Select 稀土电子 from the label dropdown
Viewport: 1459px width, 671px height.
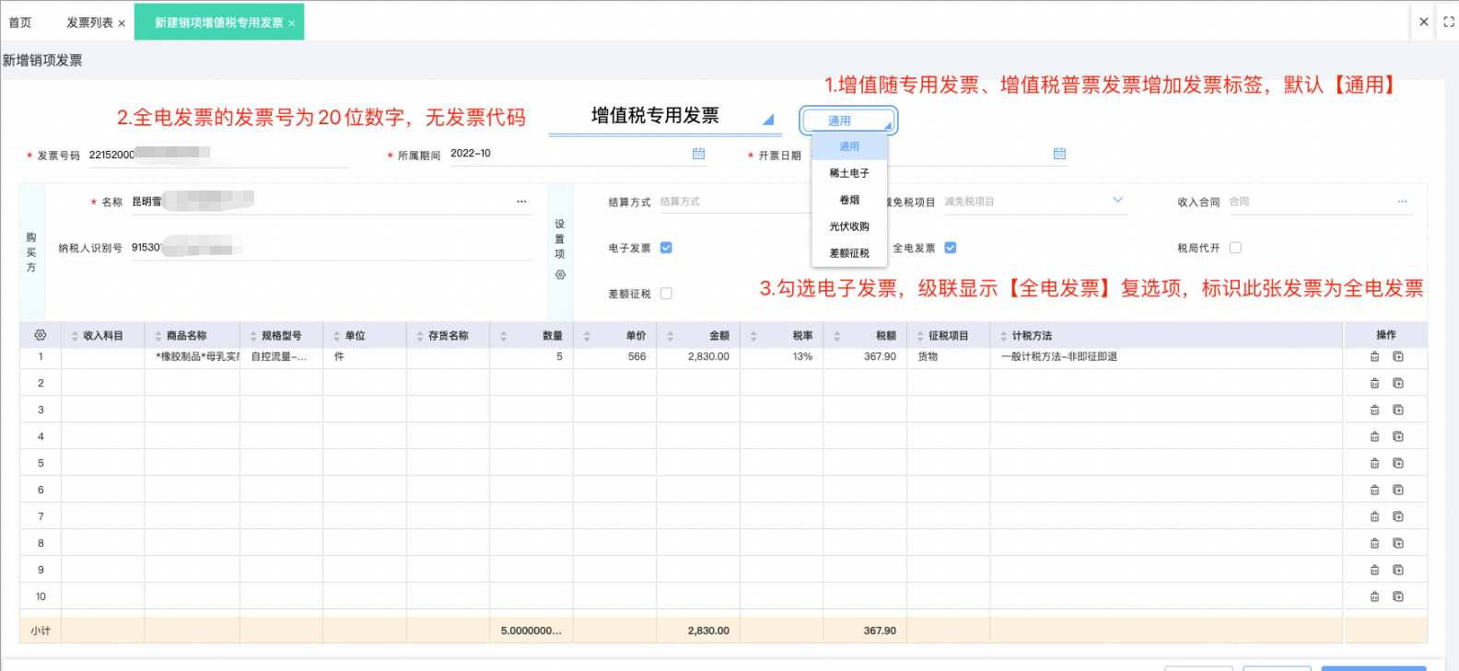849,173
